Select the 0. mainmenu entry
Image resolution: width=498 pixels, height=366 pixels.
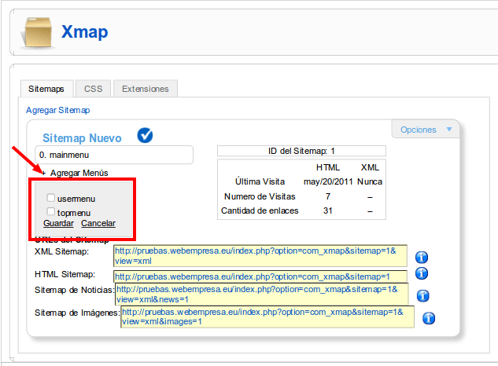[x=114, y=155]
